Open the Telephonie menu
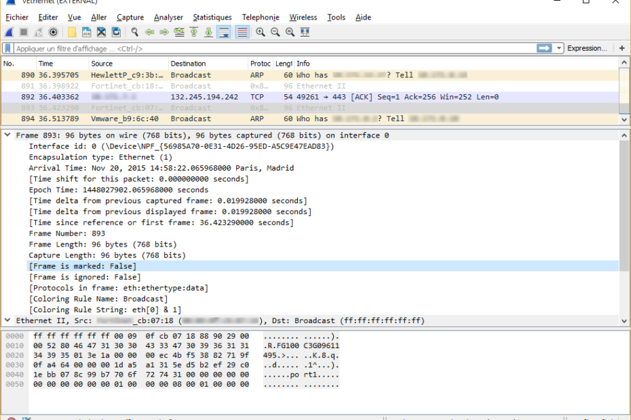Screen dimensions: 631x420 tap(261, 18)
